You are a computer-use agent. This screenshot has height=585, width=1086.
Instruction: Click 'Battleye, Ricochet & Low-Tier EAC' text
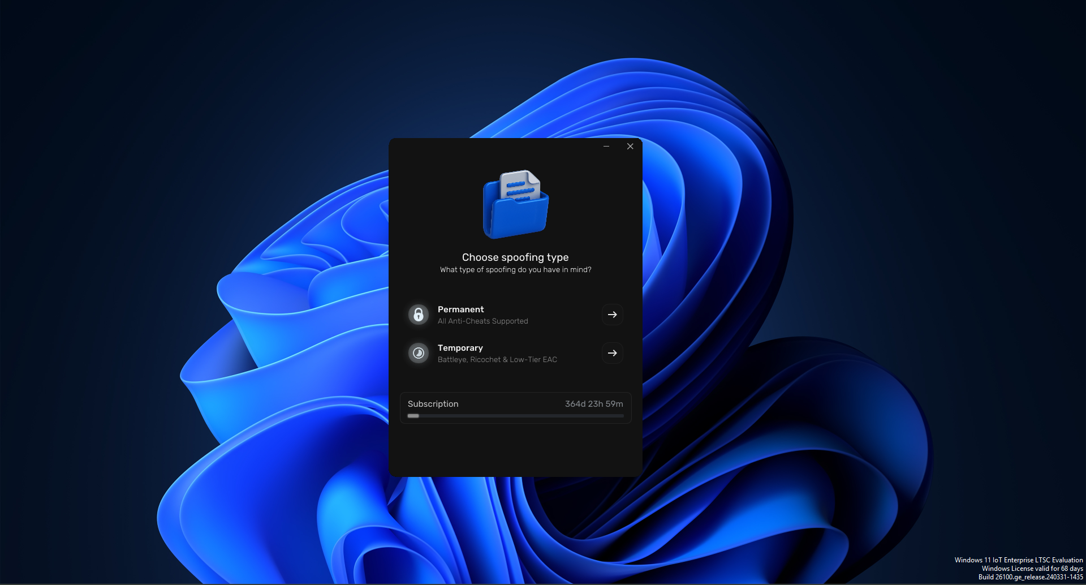click(497, 360)
